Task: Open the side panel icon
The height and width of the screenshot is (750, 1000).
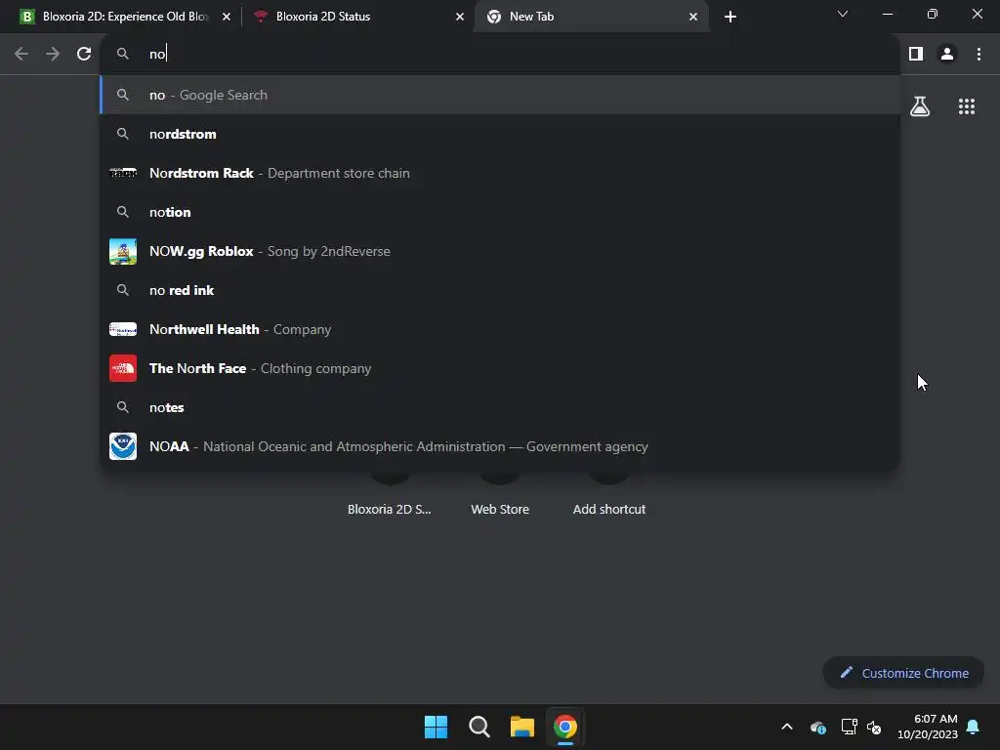Action: pyautogui.click(x=916, y=54)
